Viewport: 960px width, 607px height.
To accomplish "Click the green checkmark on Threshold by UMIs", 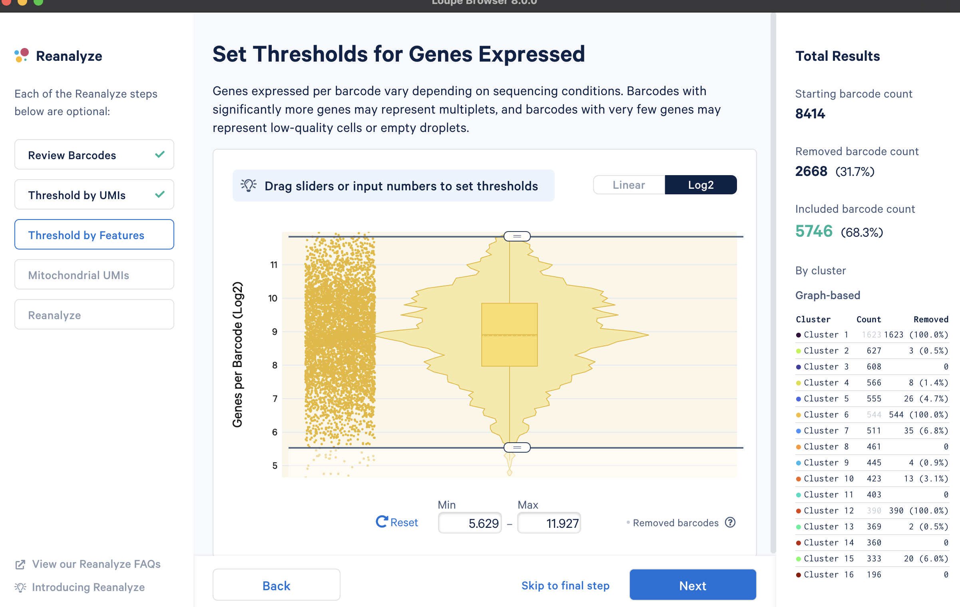I will click(x=160, y=194).
